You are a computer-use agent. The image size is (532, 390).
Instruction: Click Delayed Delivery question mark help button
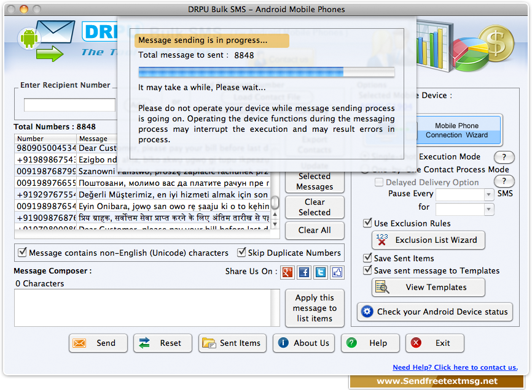tap(504, 181)
